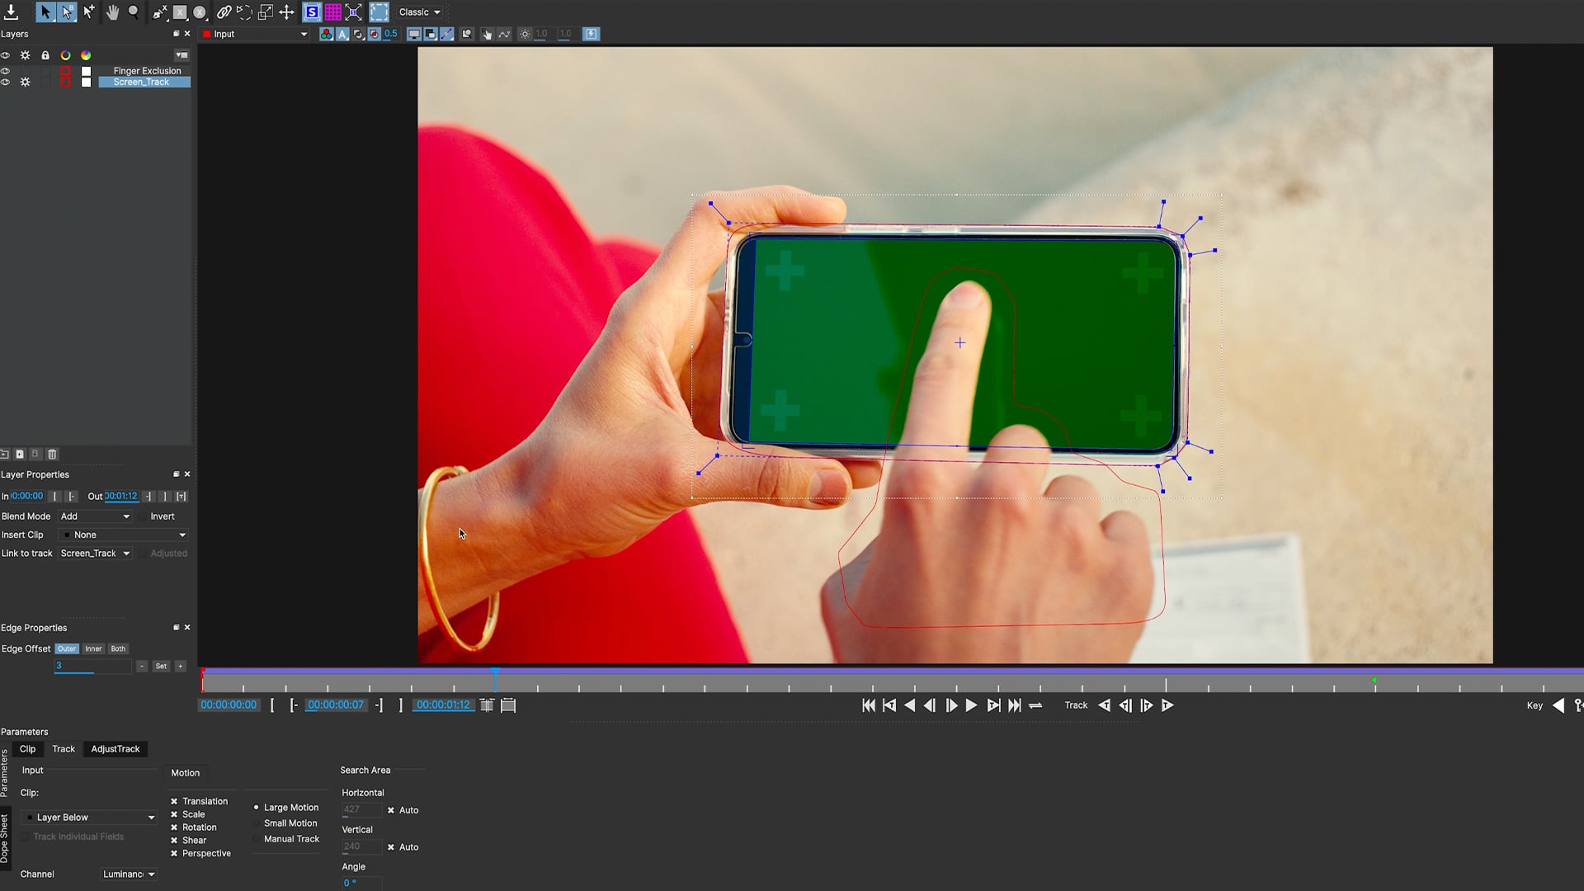Click the Show Surface 'S' icon

click(x=312, y=12)
